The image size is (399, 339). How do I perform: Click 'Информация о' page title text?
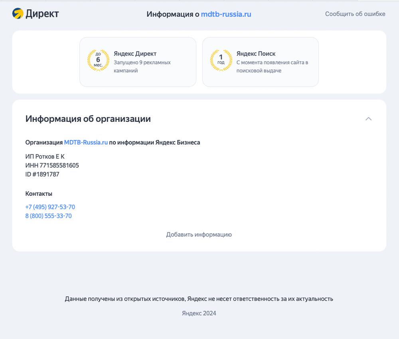[x=173, y=14]
